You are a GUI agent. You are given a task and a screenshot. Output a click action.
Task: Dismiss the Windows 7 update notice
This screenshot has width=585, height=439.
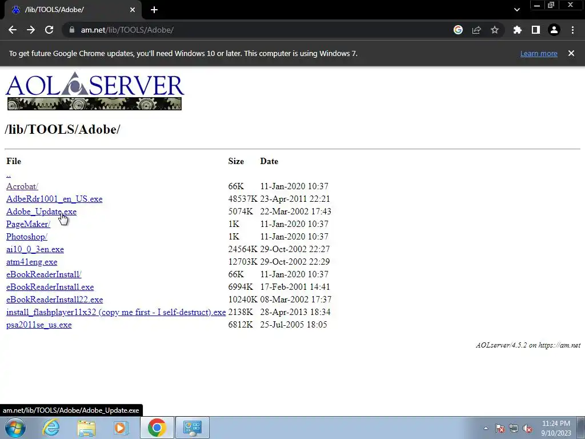click(x=571, y=53)
